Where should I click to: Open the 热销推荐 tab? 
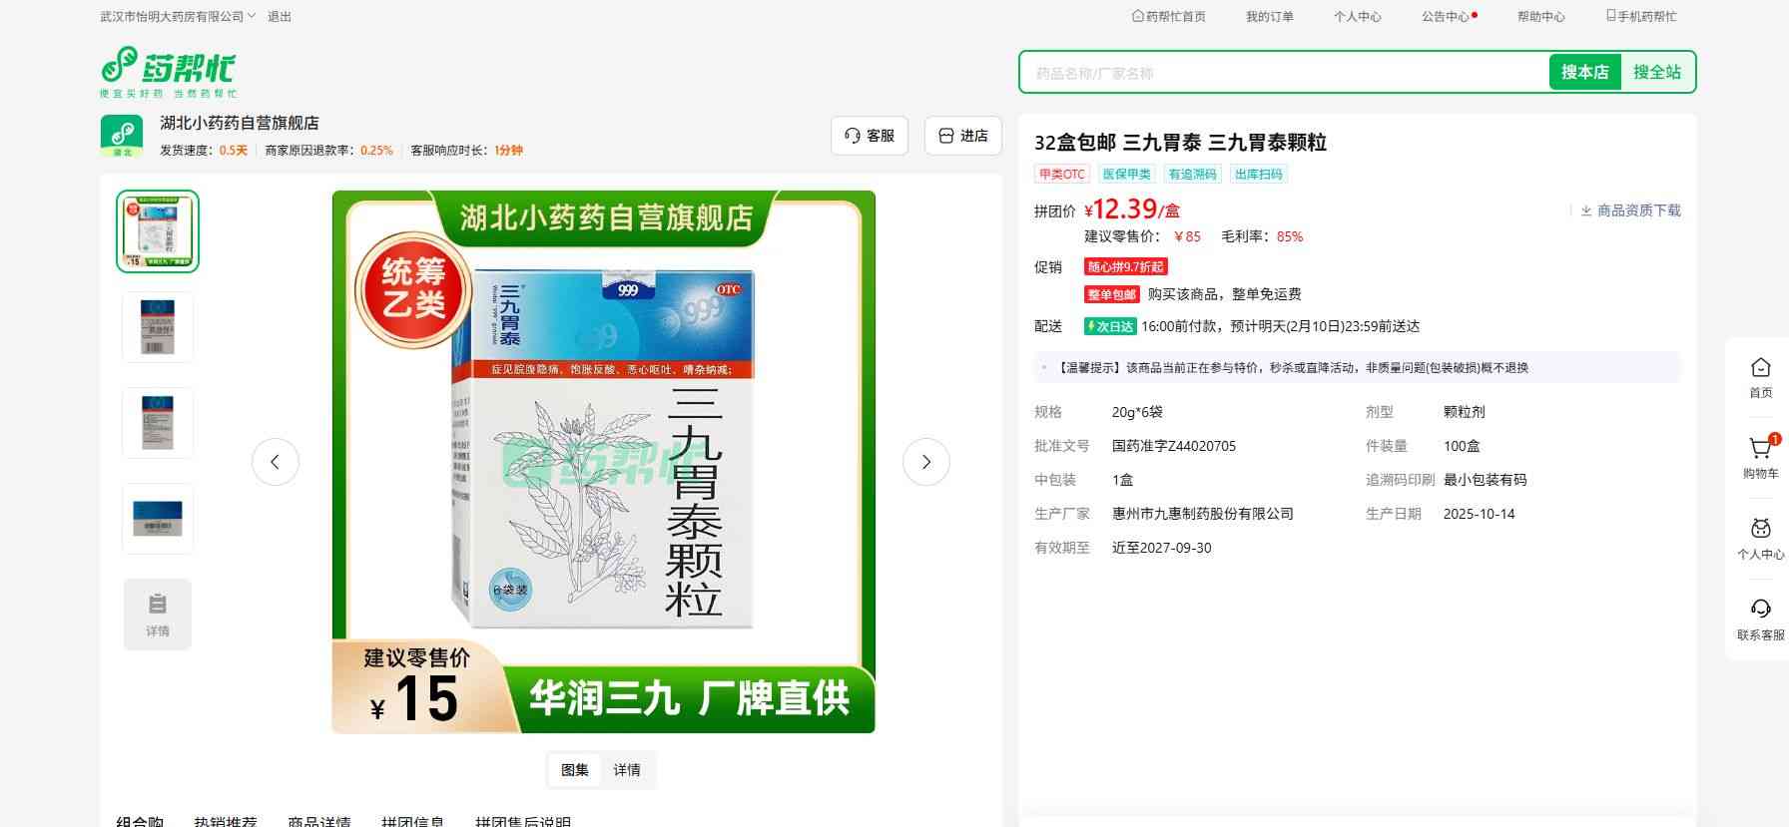pyautogui.click(x=226, y=821)
